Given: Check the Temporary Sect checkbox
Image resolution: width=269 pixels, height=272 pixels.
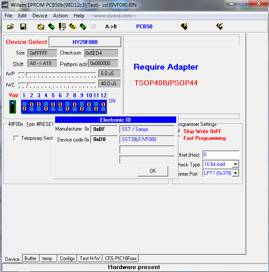Looking at the screenshot, I should click(16, 138).
